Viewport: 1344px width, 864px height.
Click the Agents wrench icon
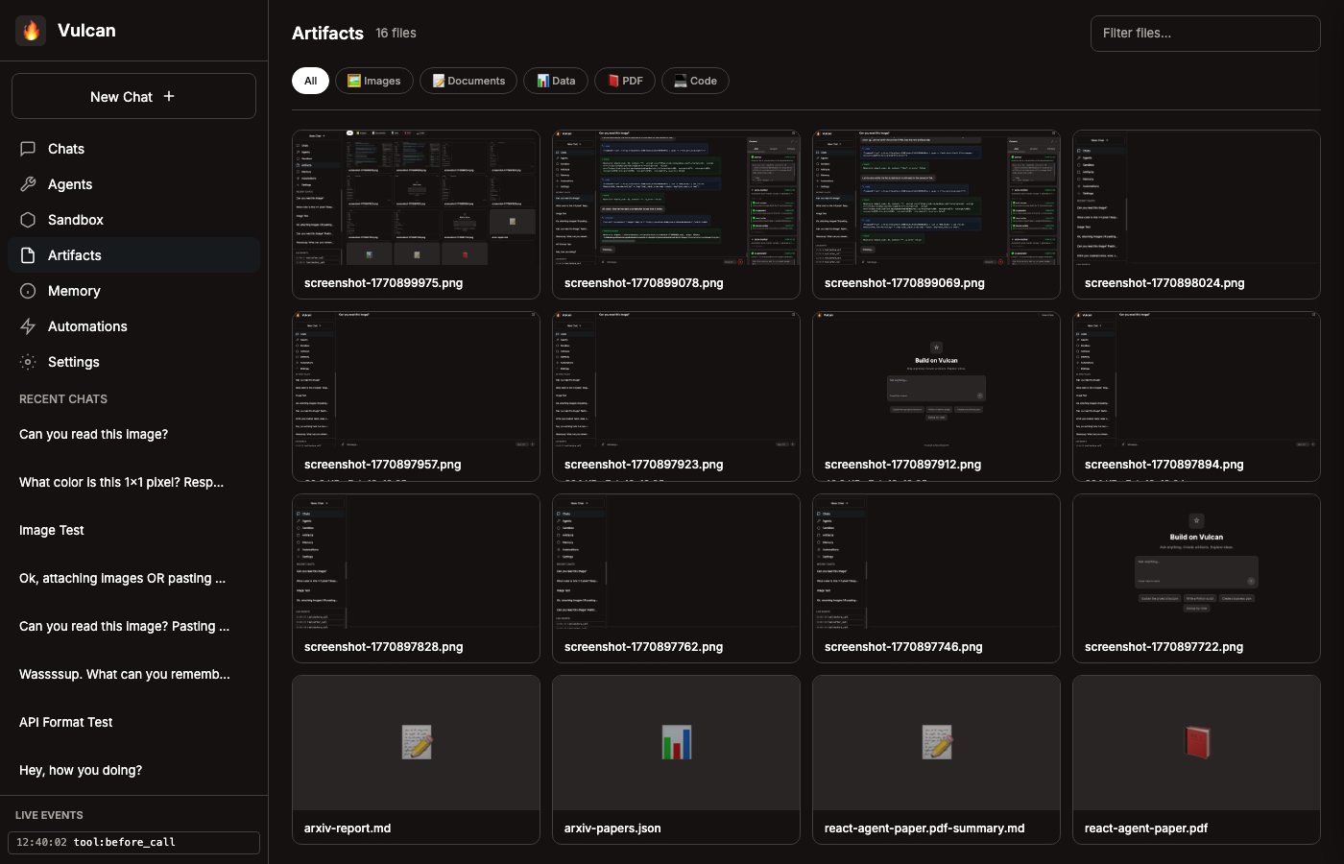[x=28, y=184]
